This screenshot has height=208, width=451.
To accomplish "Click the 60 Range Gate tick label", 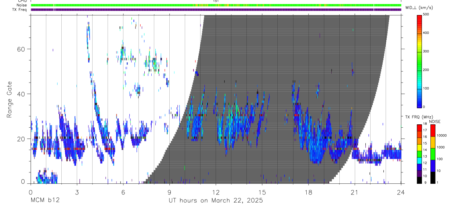I will 23,49.
